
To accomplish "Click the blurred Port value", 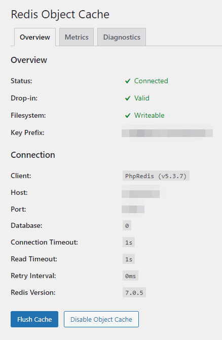I will (x=133, y=209).
